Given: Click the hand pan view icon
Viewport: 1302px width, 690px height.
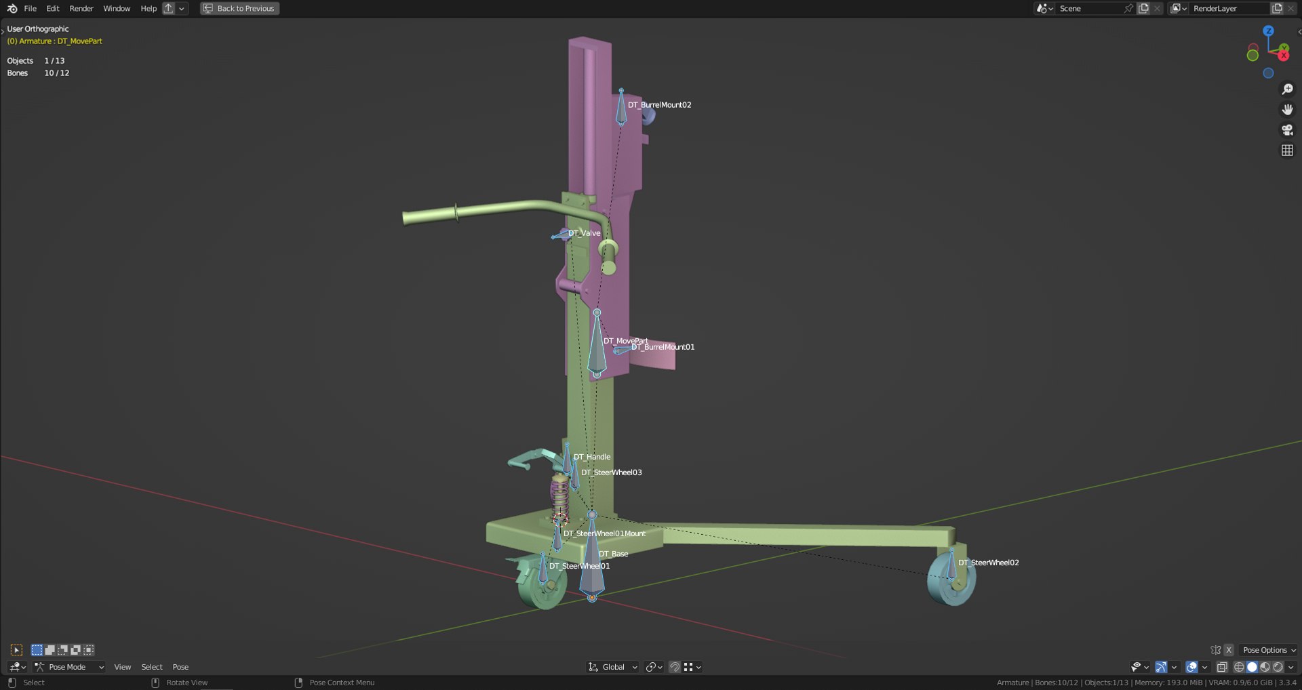Looking at the screenshot, I should [x=1287, y=109].
